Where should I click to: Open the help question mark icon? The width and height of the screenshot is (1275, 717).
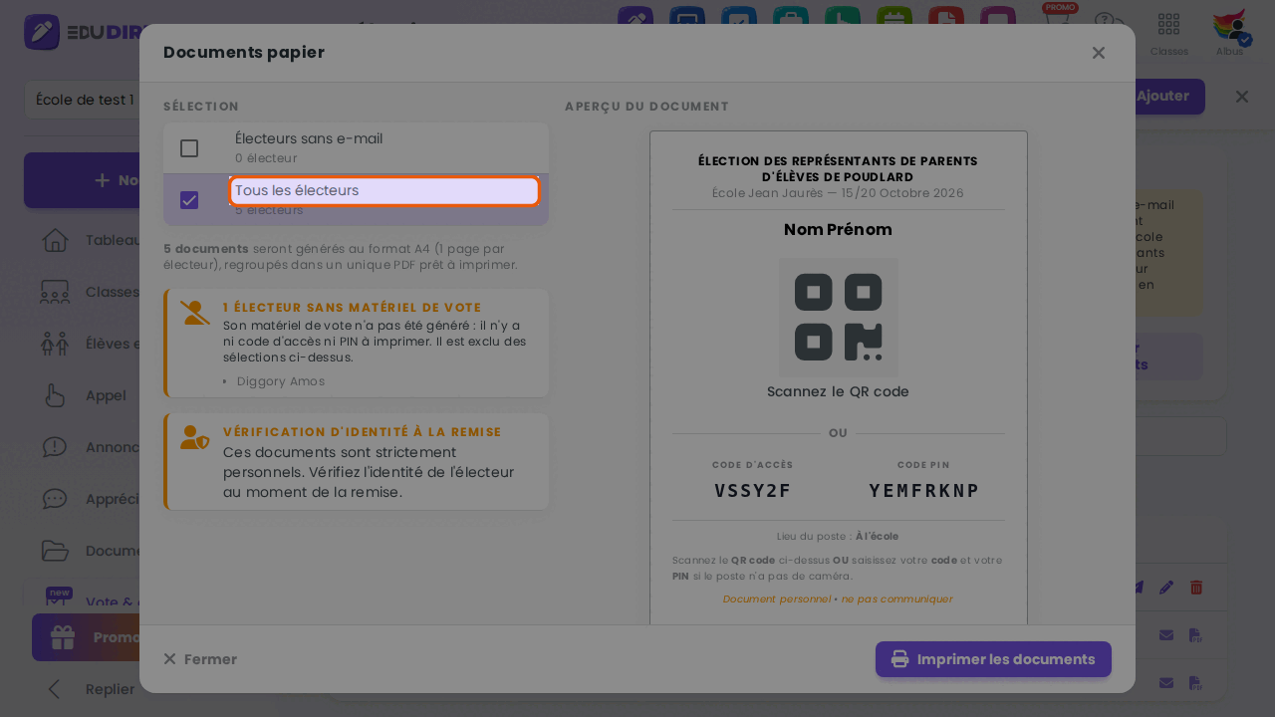1110,24
